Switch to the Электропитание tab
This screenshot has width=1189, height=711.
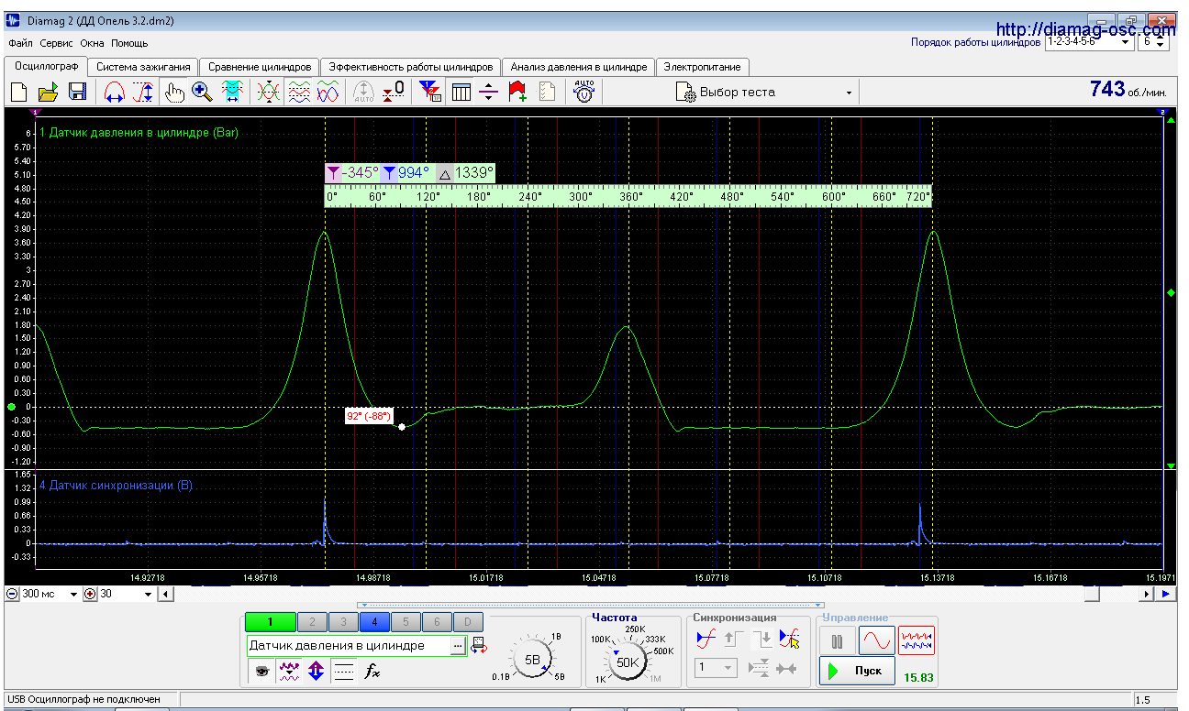click(x=703, y=67)
